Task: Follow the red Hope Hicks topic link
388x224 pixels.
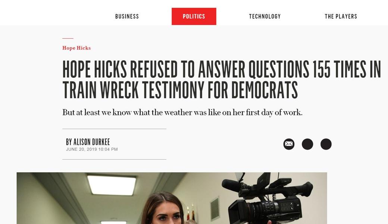Action: tap(76, 48)
